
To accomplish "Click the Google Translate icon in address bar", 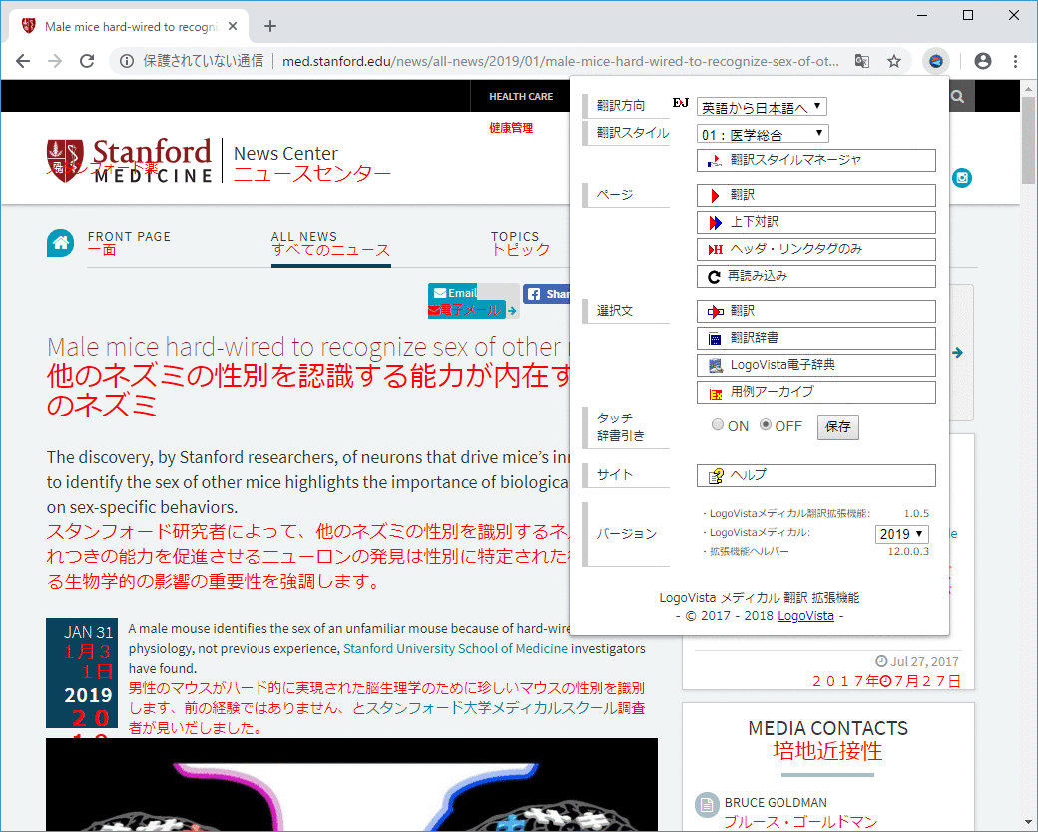I will coord(862,61).
